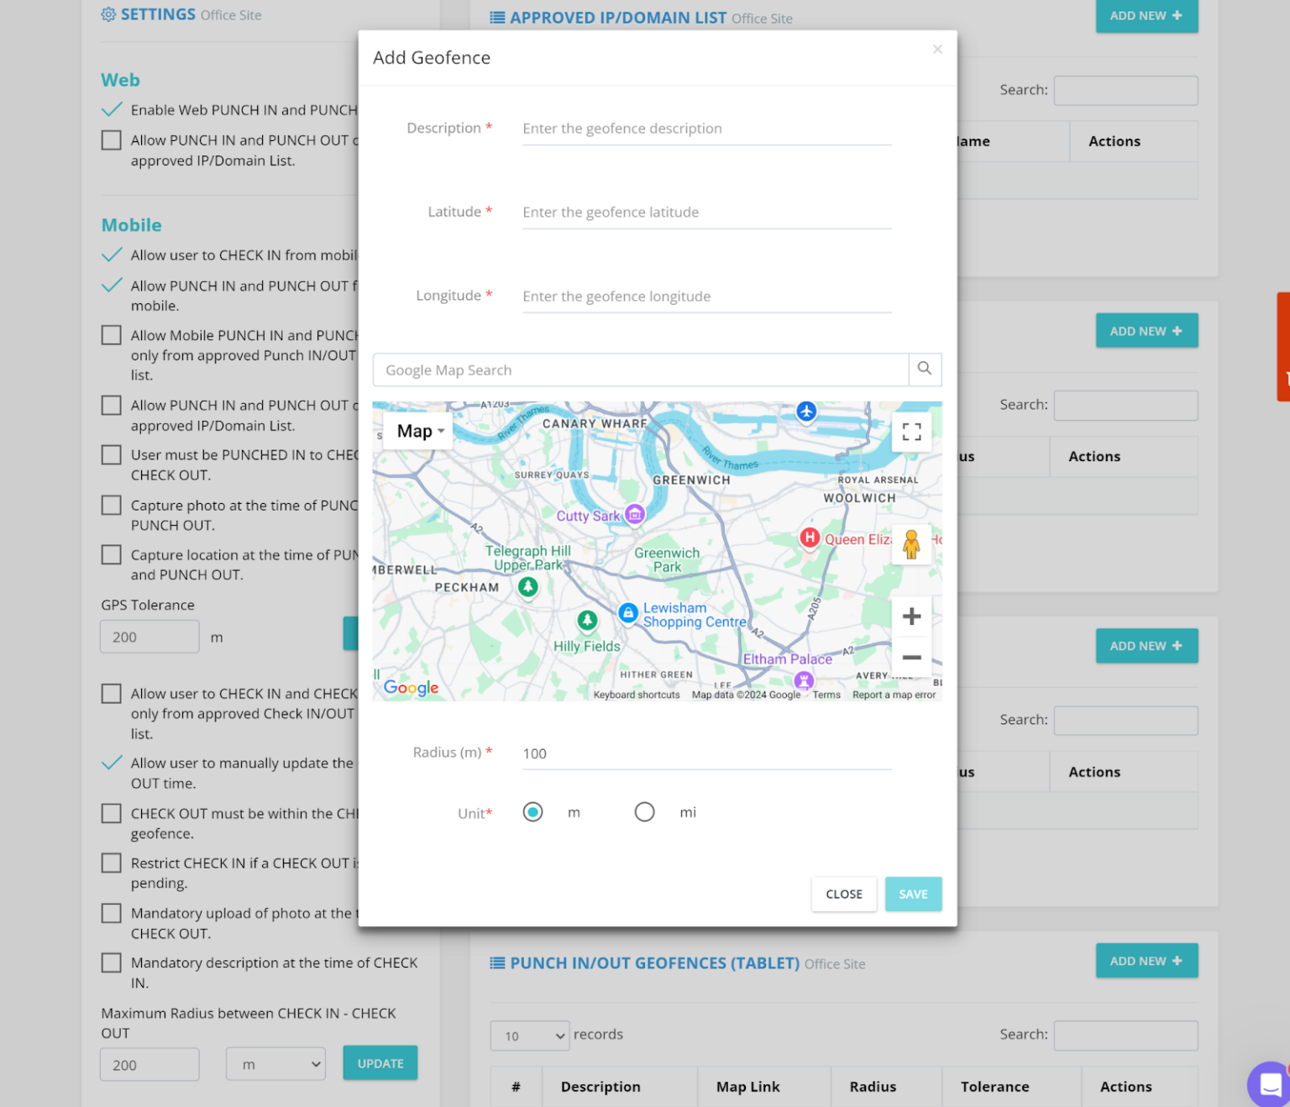Click the list icon beside PUNCH IN/OUT GEOFENCES
The height and width of the screenshot is (1107, 1290).
pos(499,963)
